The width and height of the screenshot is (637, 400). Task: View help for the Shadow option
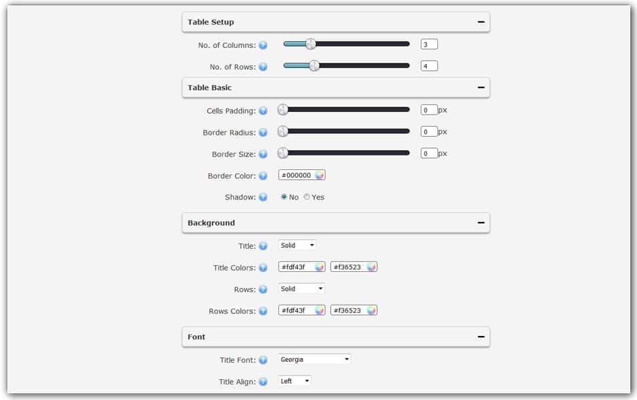point(263,197)
